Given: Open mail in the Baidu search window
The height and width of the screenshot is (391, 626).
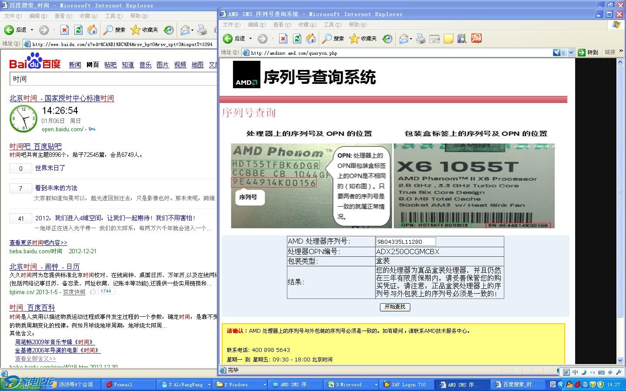Looking at the screenshot, I should [185, 30].
